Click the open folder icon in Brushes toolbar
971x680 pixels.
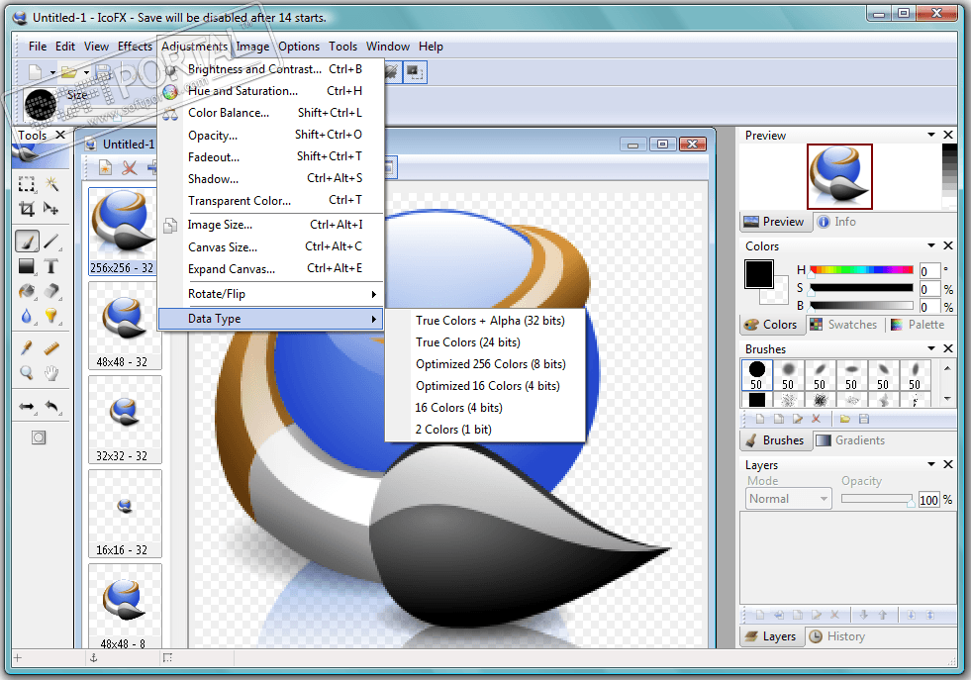844,420
